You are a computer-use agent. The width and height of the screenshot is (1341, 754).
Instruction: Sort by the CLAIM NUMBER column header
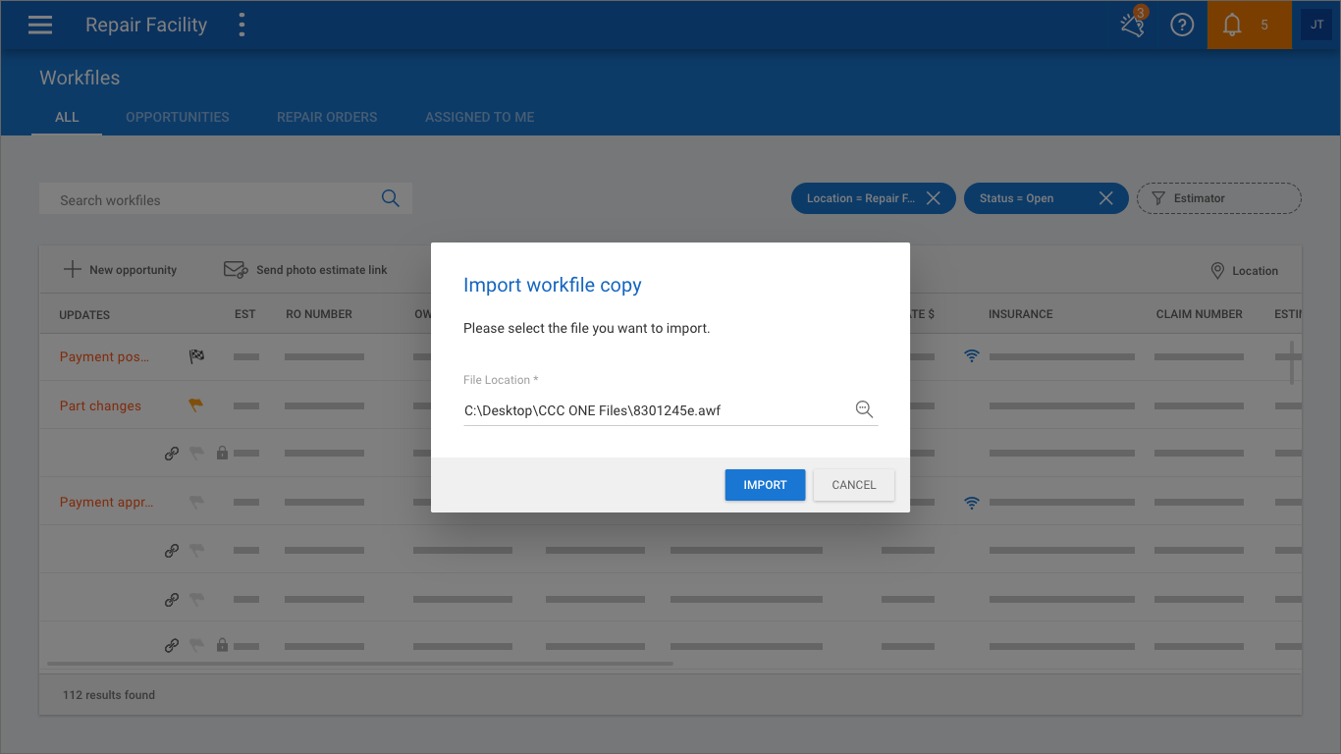coord(1200,314)
